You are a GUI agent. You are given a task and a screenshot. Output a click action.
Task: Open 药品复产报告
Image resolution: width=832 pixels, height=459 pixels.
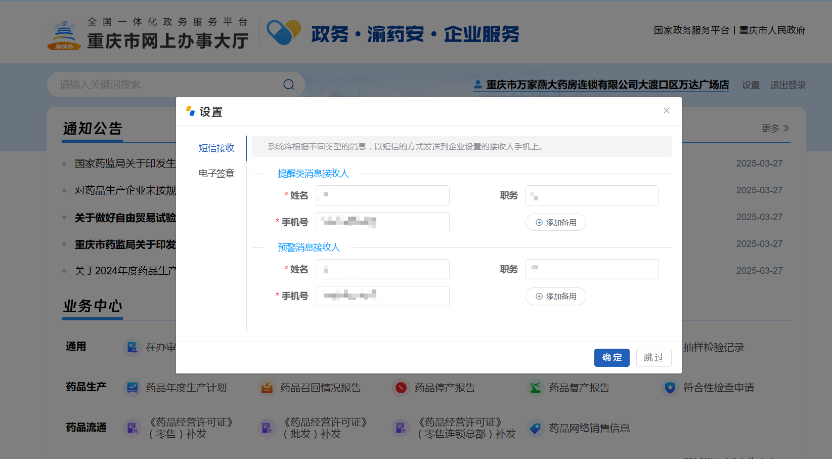[x=579, y=388]
